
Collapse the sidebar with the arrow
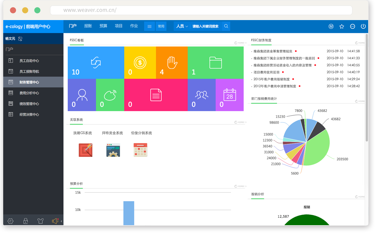[61, 221]
